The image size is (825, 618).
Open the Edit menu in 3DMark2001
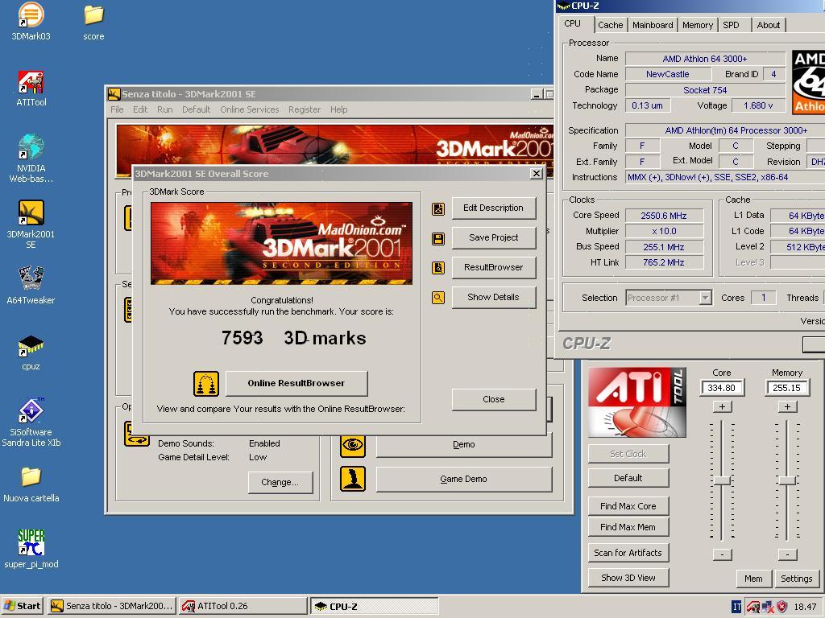click(140, 109)
